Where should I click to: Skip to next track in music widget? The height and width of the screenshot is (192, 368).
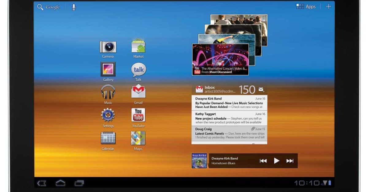coord(290,161)
